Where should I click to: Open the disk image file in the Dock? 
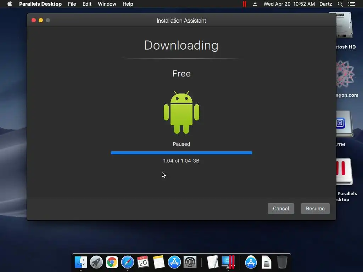click(x=267, y=262)
